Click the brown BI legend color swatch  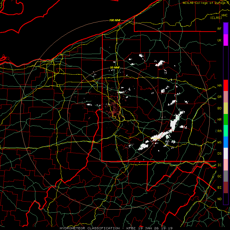pyautogui.click(x=226, y=188)
